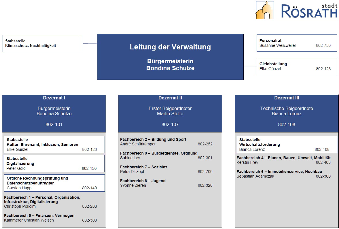This screenshot has height=229, width=339.
Task: Click the Stabsstelle Wirtschaftsförderung box
Action: [x=287, y=145]
